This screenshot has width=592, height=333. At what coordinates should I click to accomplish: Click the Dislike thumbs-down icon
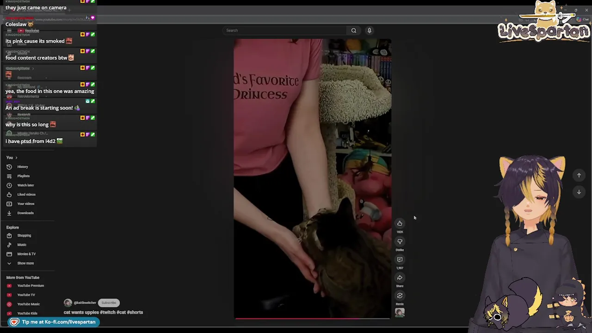pos(400,241)
